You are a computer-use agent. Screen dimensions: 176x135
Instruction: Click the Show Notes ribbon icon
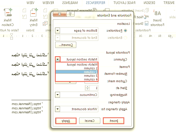[147, 23]
